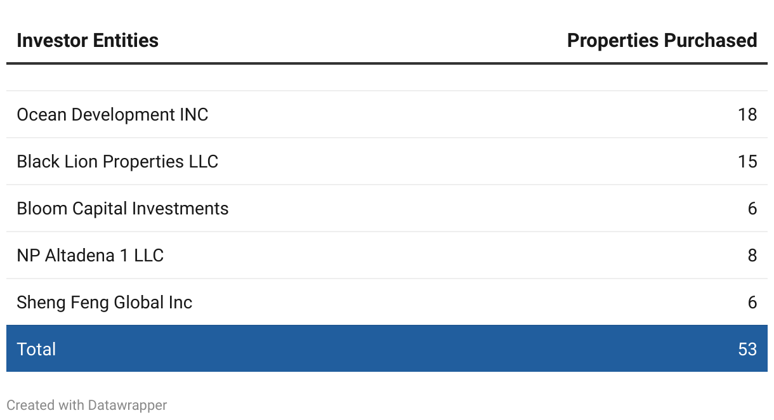The image size is (774, 420).
Task: Click the Investor Entities column header
Action: 88,41
